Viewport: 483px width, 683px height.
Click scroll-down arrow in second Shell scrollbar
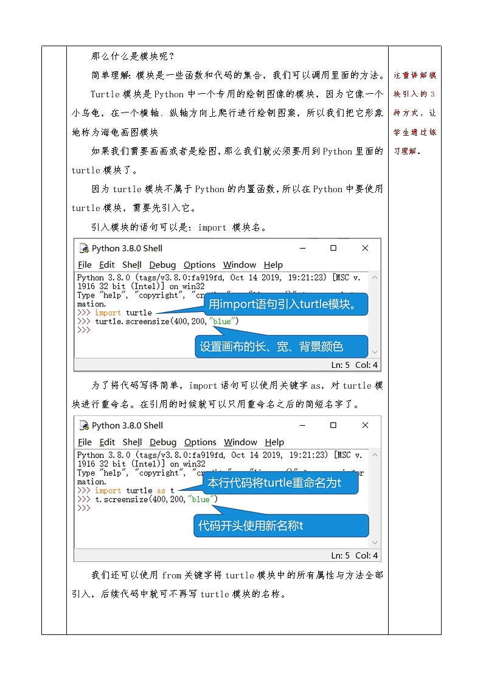375,543
